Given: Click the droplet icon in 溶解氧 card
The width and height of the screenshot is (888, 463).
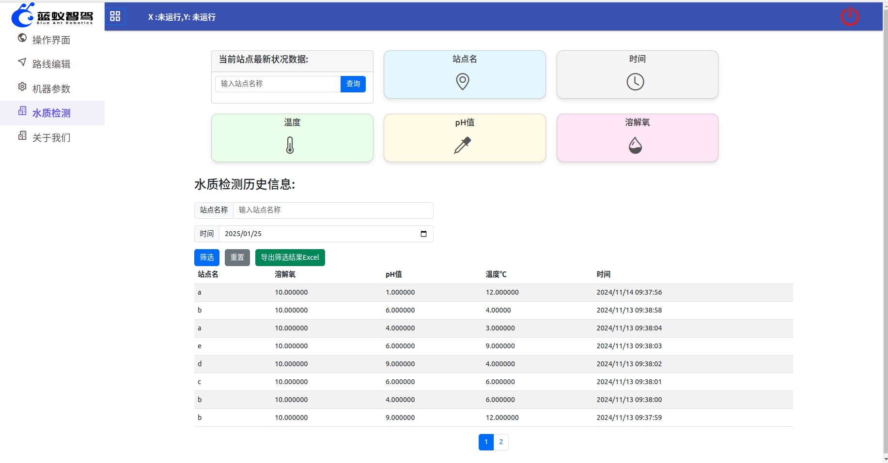Looking at the screenshot, I should pyautogui.click(x=636, y=145).
